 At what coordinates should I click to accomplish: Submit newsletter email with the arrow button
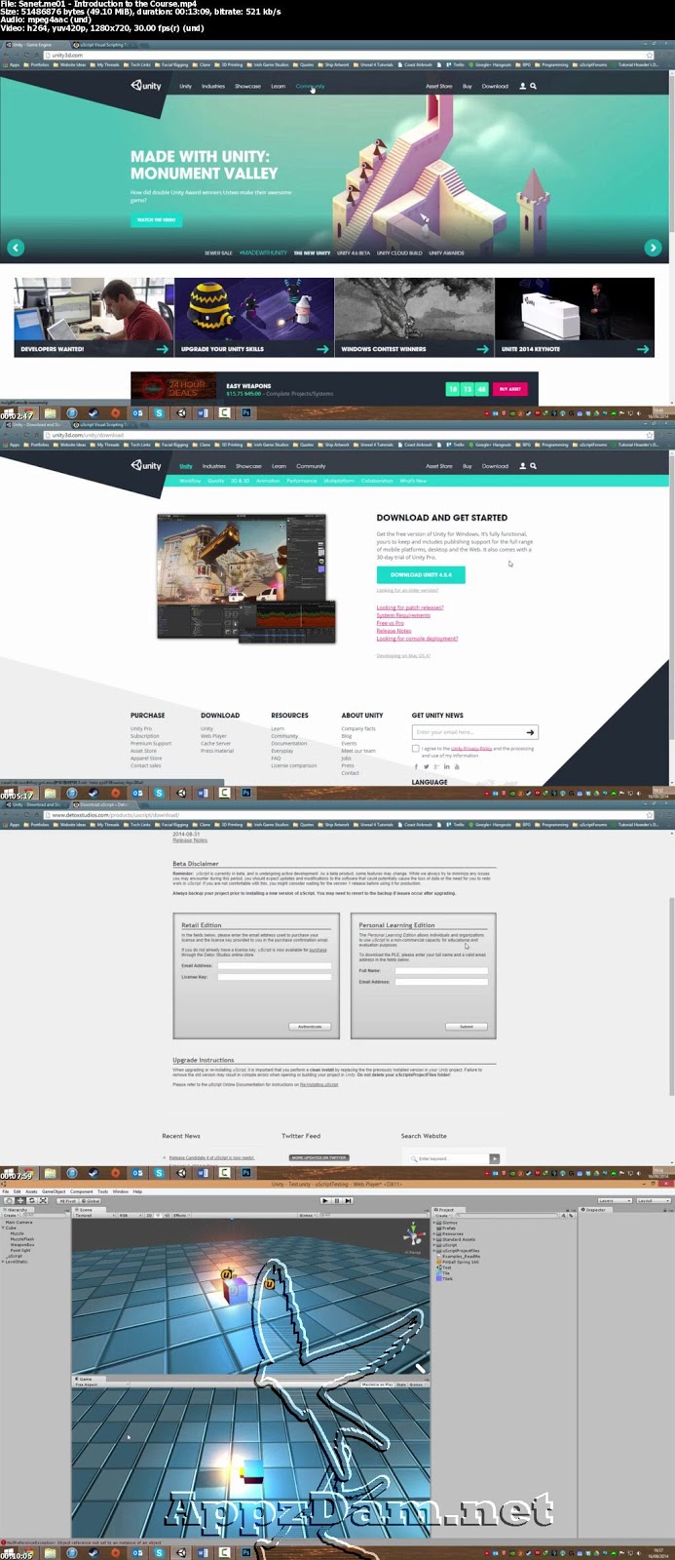tap(530, 732)
